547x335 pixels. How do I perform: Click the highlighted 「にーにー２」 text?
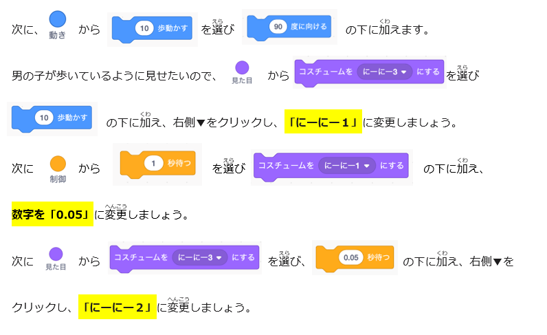(x=117, y=307)
